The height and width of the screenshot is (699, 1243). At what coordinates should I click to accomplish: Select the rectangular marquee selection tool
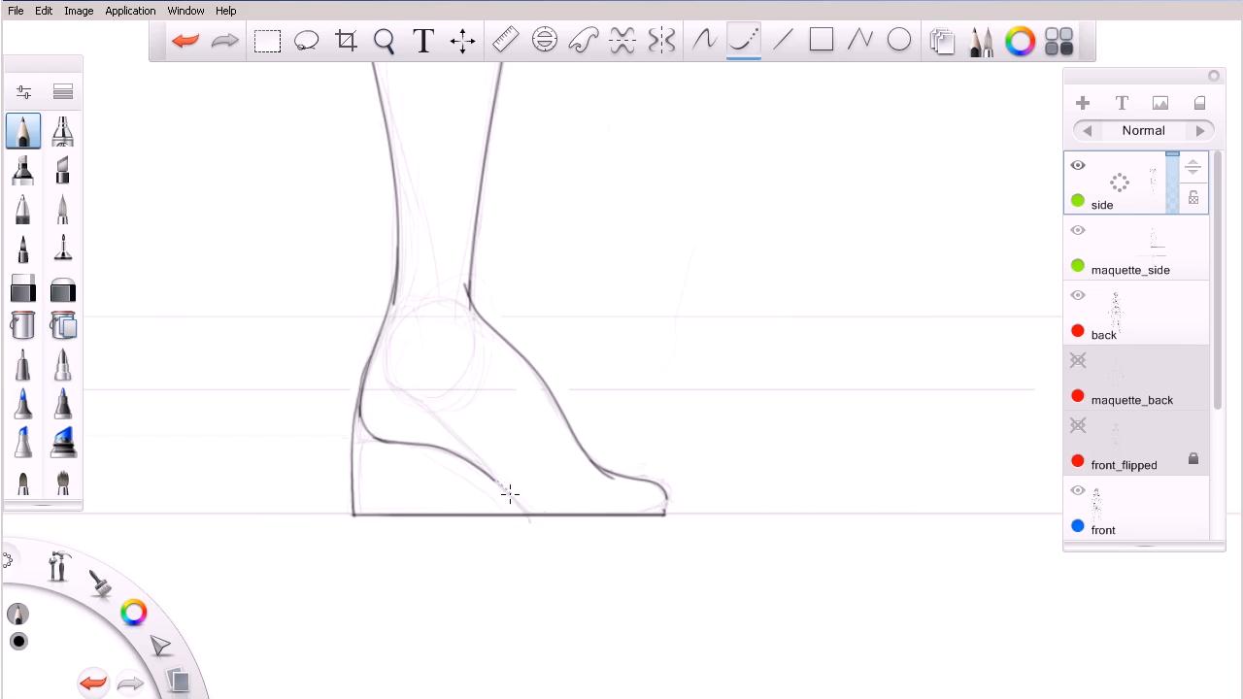pos(267,41)
